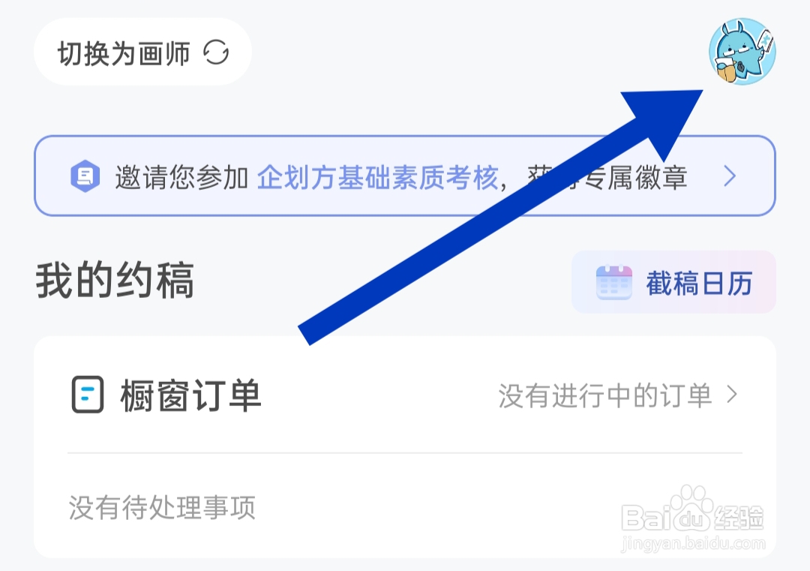Expand the invitation banner chevron

click(x=730, y=176)
